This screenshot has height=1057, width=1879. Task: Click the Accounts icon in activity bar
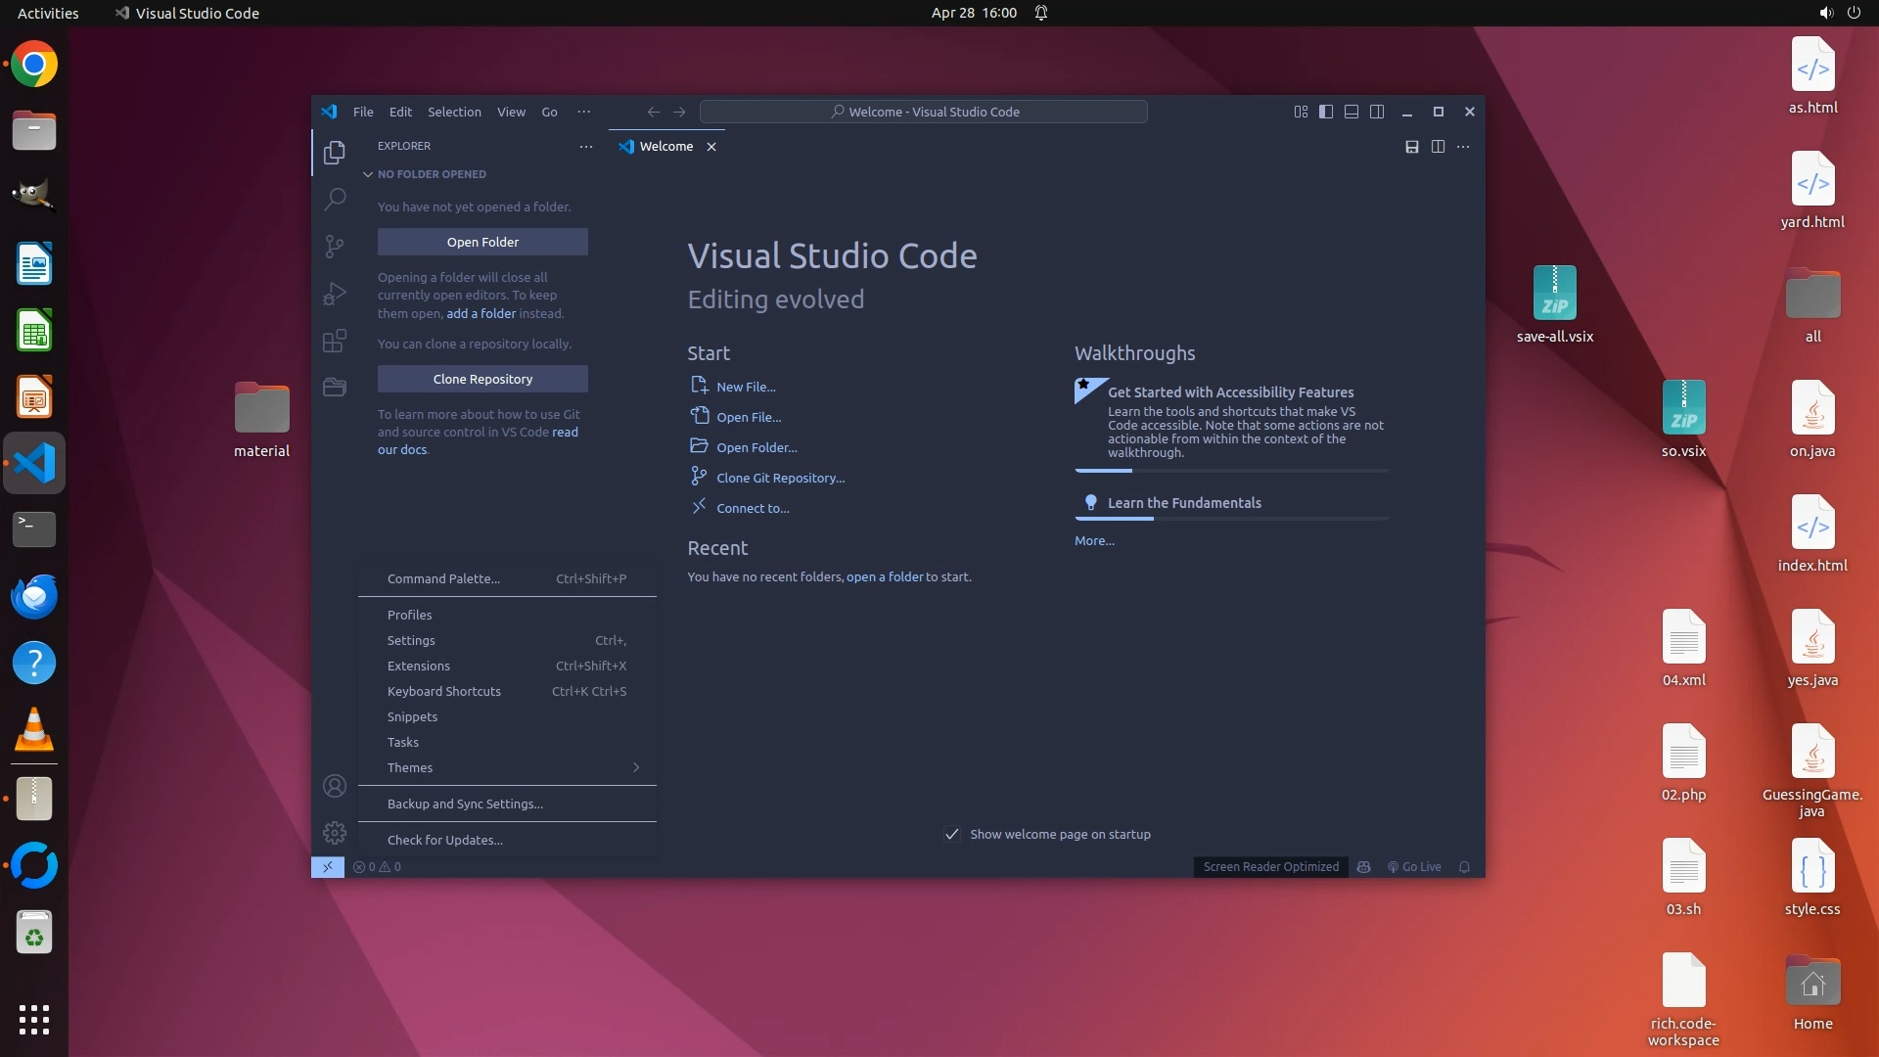335,786
